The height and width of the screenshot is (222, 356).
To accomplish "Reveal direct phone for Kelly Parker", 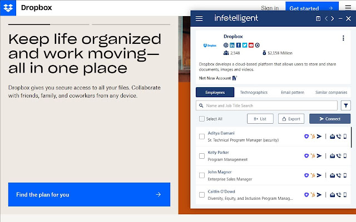I will click(339, 156).
